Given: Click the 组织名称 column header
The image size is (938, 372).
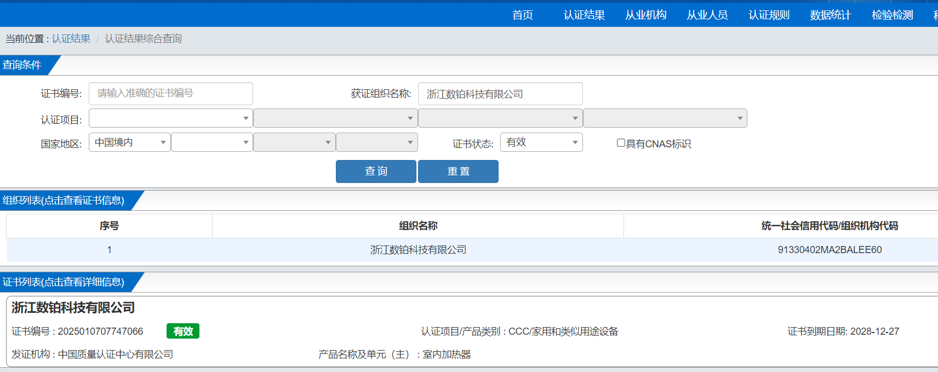Looking at the screenshot, I should (418, 226).
